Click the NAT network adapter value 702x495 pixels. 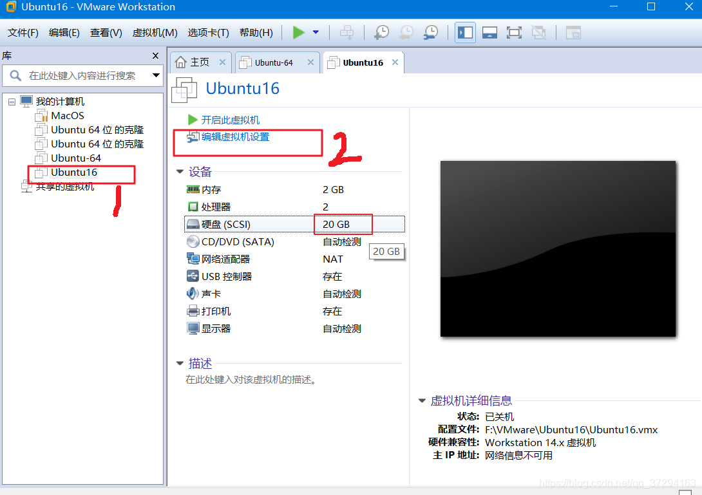click(332, 259)
